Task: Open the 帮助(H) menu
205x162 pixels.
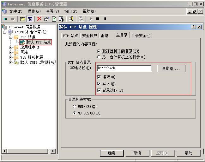Action: [x=89, y=11]
